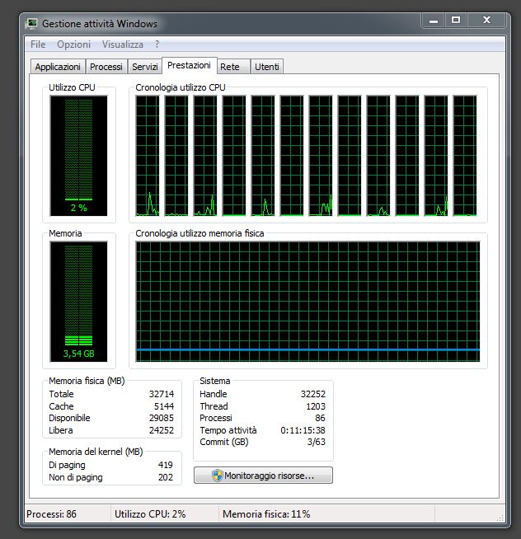Click the Cache value 5144
The width and height of the screenshot is (521, 539).
pyautogui.click(x=164, y=406)
